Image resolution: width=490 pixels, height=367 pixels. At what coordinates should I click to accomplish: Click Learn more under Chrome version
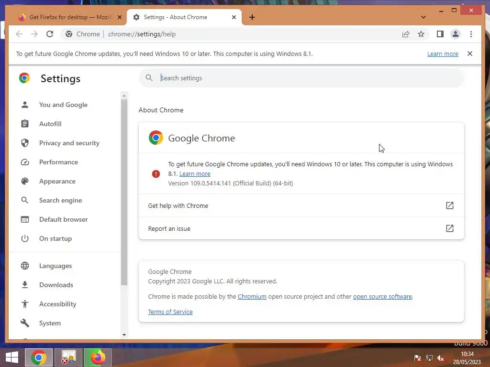tap(195, 174)
